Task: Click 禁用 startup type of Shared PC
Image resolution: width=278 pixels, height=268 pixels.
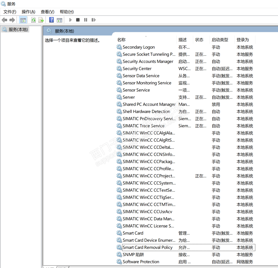Action: (x=216, y=104)
